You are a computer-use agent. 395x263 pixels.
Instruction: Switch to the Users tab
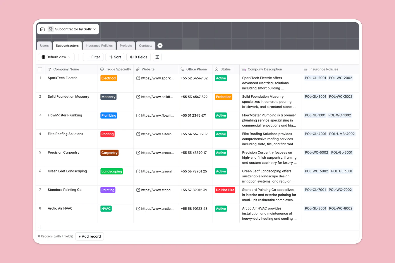tap(44, 46)
